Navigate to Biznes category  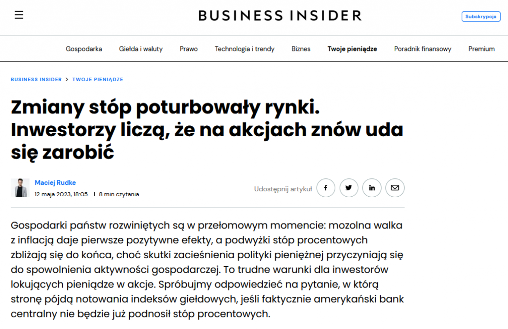point(301,49)
